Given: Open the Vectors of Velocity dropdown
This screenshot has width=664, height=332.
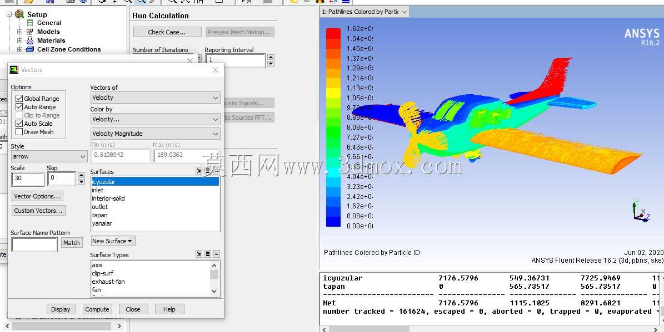Looking at the screenshot, I should 156,98.
